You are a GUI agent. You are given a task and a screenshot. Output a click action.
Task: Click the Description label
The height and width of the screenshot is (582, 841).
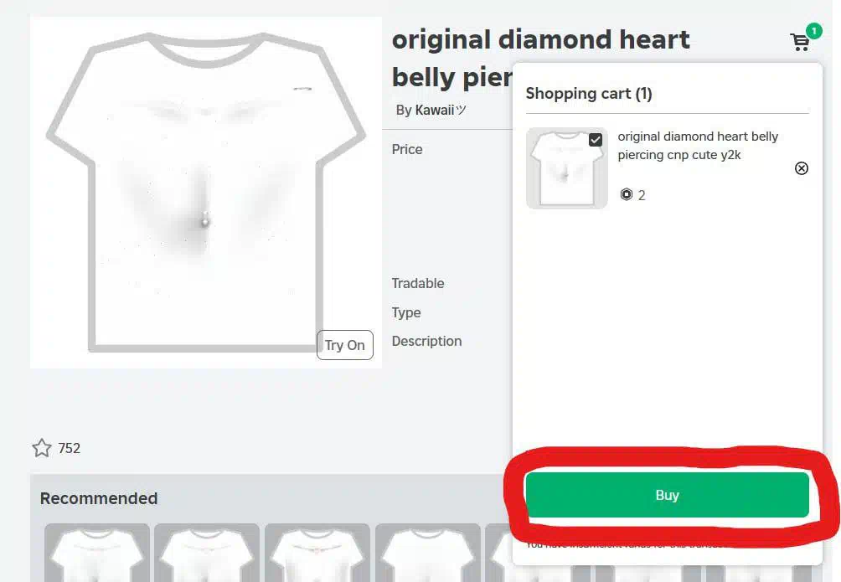pyautogui.click(x=426, y=341)
